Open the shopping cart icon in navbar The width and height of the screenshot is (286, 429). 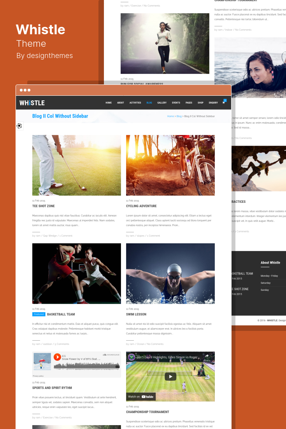224,103
